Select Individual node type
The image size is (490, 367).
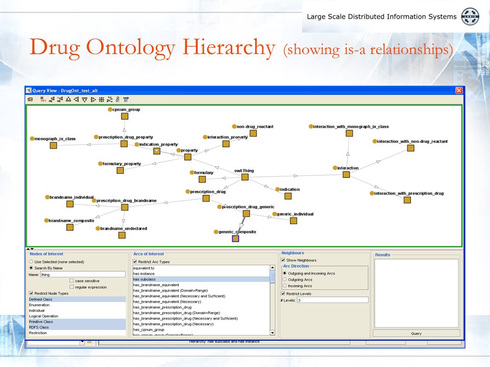77,310
